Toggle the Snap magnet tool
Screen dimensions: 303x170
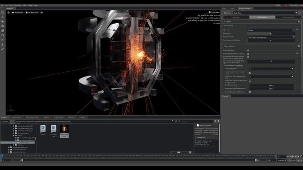2,35
